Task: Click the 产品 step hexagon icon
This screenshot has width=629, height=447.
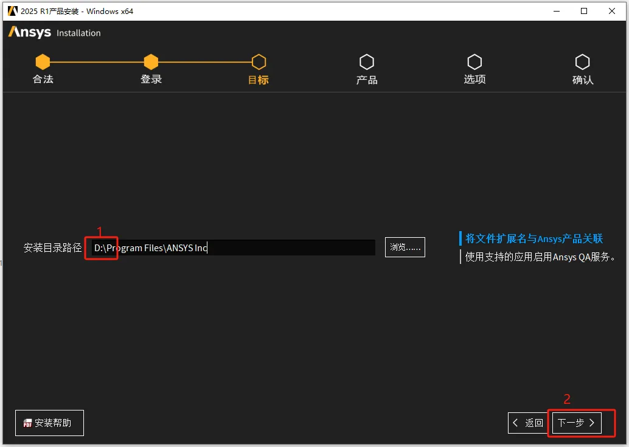Action: click(x=367, y=62)
